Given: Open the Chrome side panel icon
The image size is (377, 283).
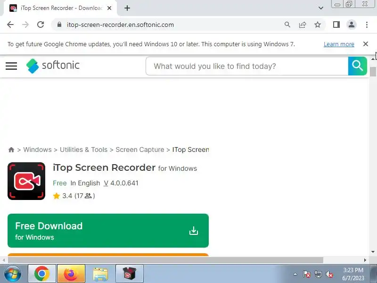Looking at the screenshot, I should [x=336, y=25].
